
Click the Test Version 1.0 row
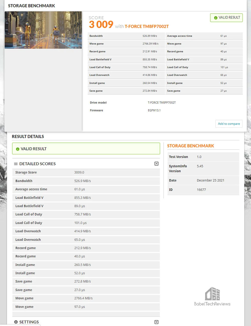tap(203, 157)
